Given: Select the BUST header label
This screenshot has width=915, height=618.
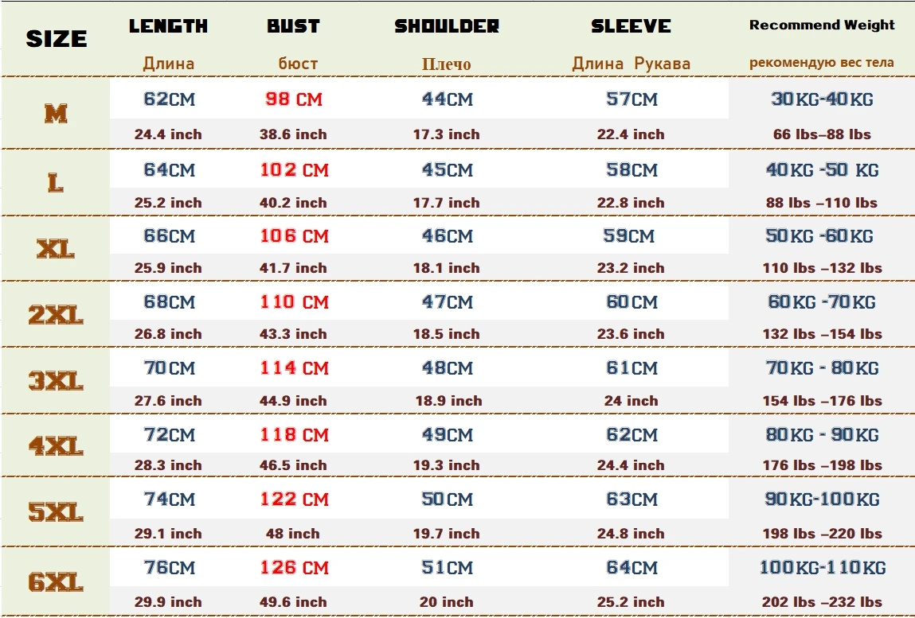Looking at the screenshot, I should (293, 26).
